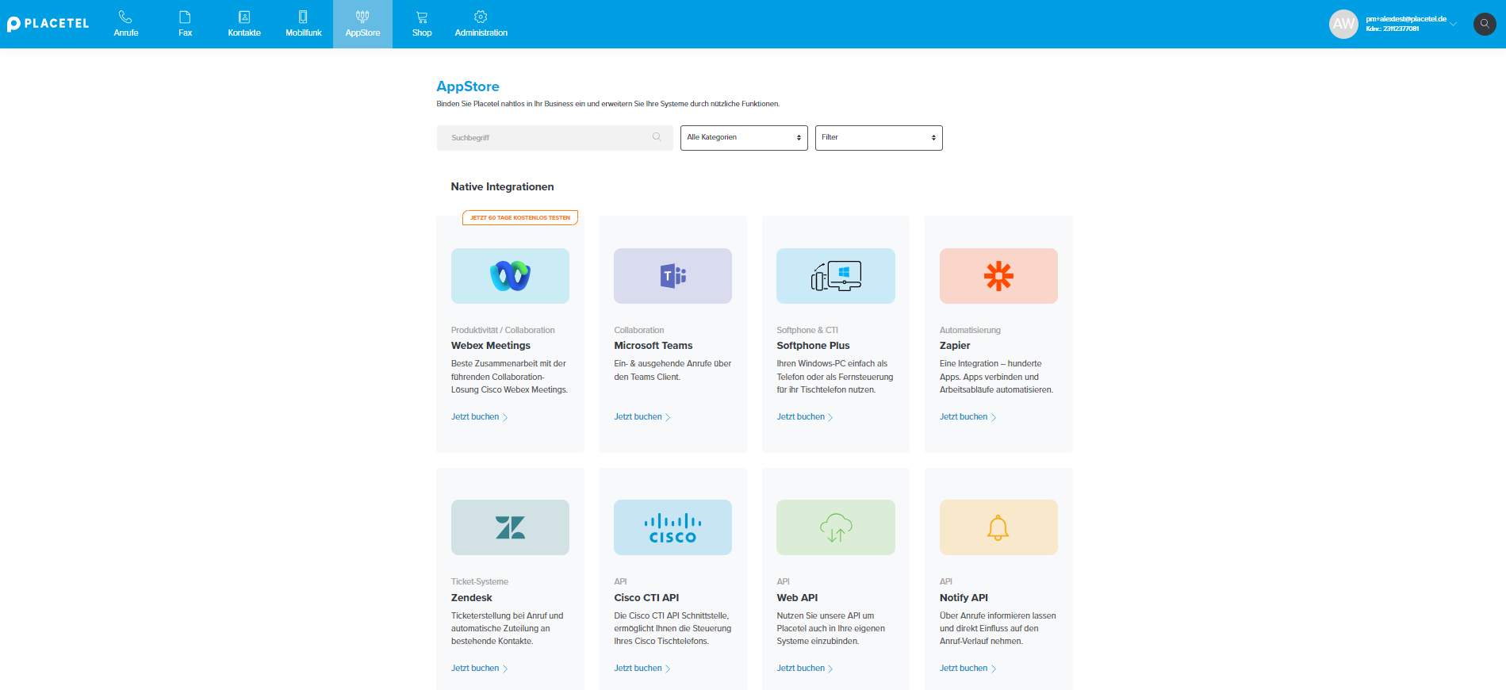Click the account email text in header
This screenshot has height=690, width=1506.
coord(1405,19)
